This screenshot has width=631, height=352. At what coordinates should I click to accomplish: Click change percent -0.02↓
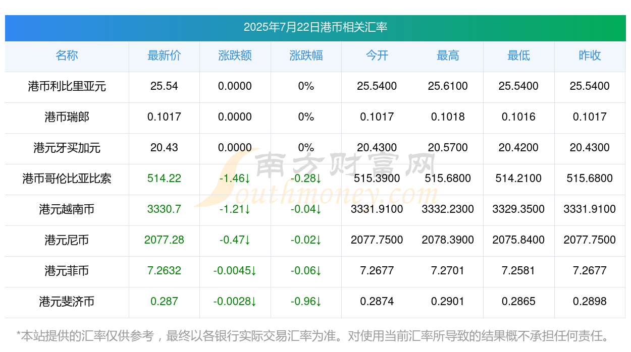click(x=306, y=240)
